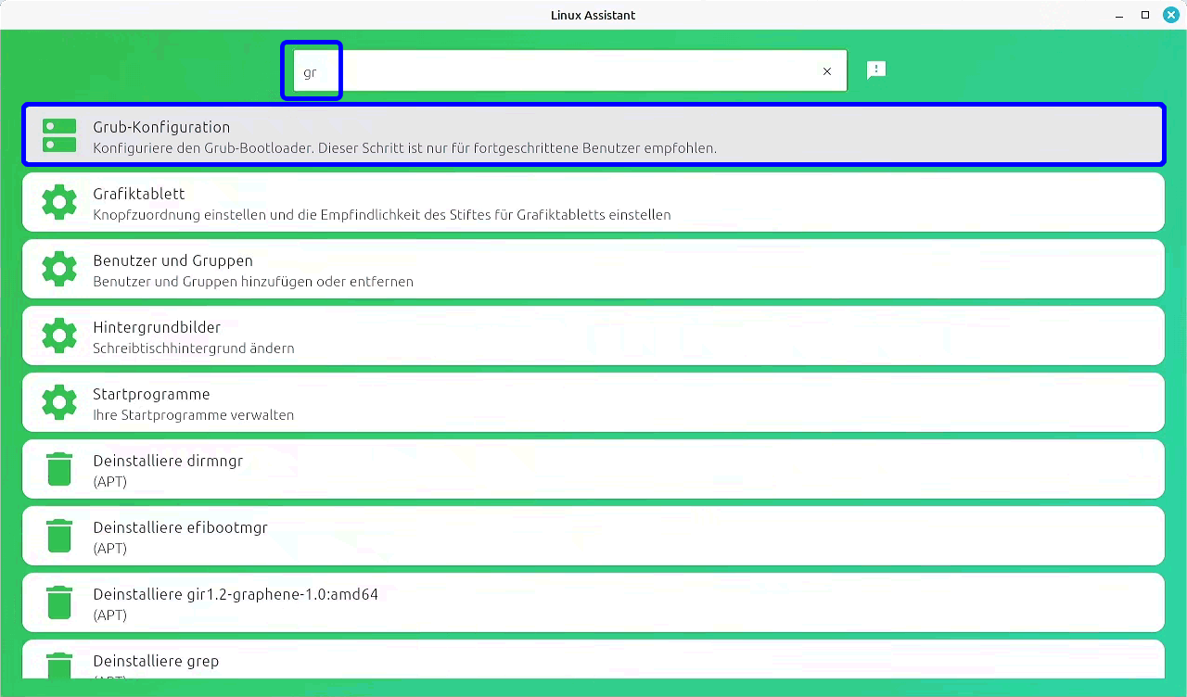Open the feedback icon next to search
This screenshot has width=1187, height=697.
coord(876,70)
